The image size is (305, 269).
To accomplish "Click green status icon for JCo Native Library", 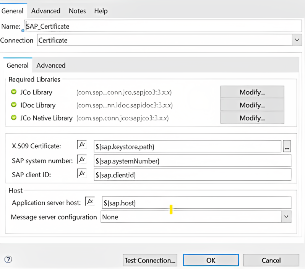I will [14, 118].
